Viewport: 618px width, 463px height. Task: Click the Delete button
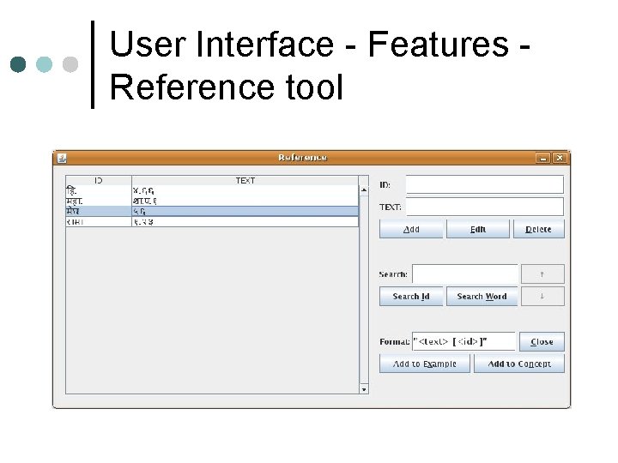539,229
